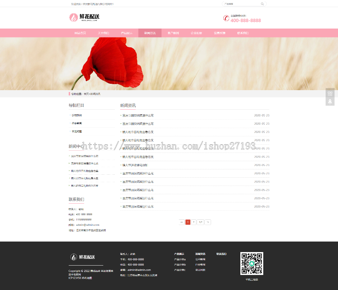Open the 网站首页 navigation item
The height and width of the screenshot is (290, 338).
(x=80, y=33)
